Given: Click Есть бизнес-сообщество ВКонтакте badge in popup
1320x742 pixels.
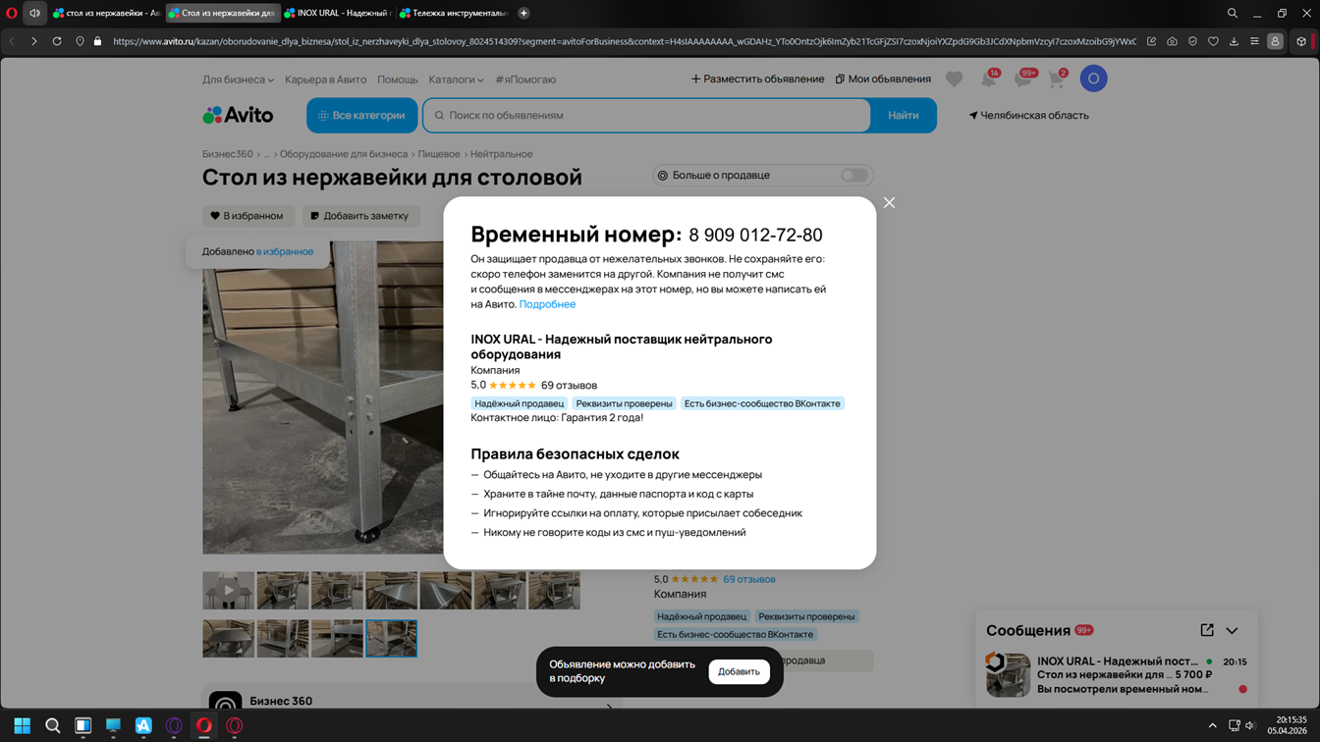Looking at the screenshot, I should [762, 403].
